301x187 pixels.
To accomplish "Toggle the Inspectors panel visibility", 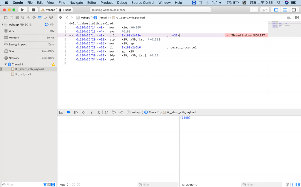I will (294, 10).
